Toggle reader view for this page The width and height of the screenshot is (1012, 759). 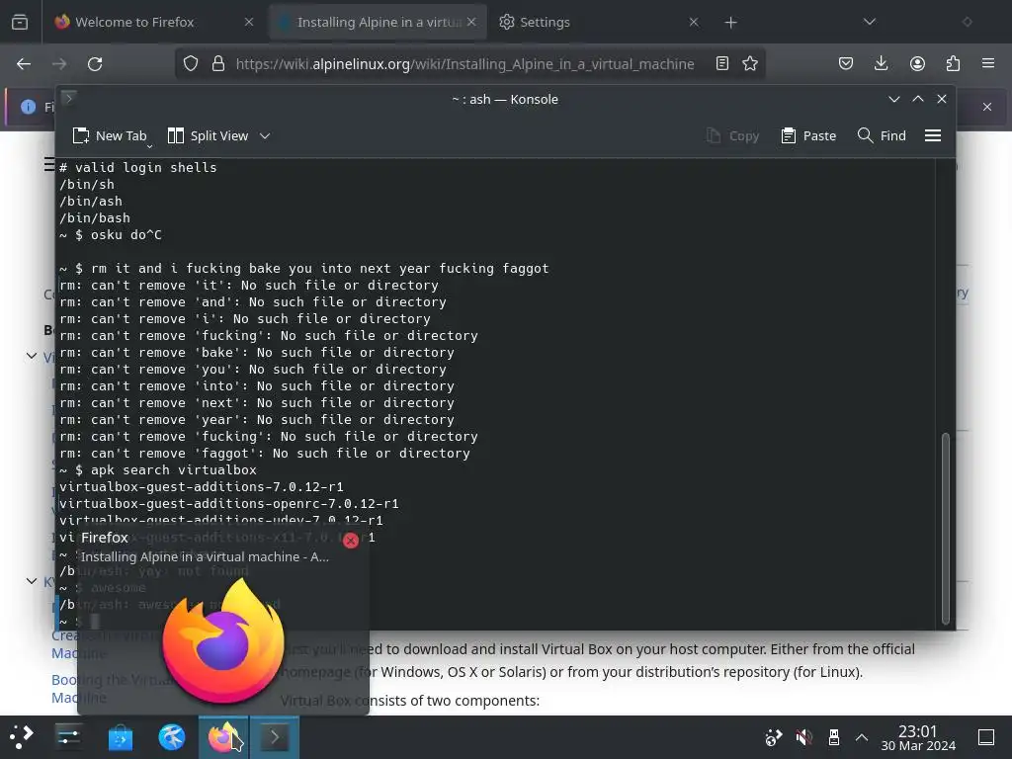[722, 63]
